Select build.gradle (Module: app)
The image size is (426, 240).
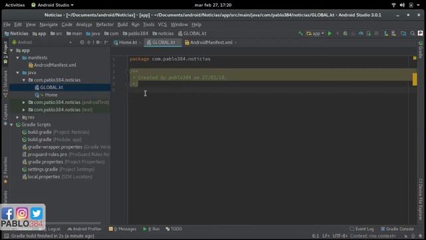[x=52, y=139]
